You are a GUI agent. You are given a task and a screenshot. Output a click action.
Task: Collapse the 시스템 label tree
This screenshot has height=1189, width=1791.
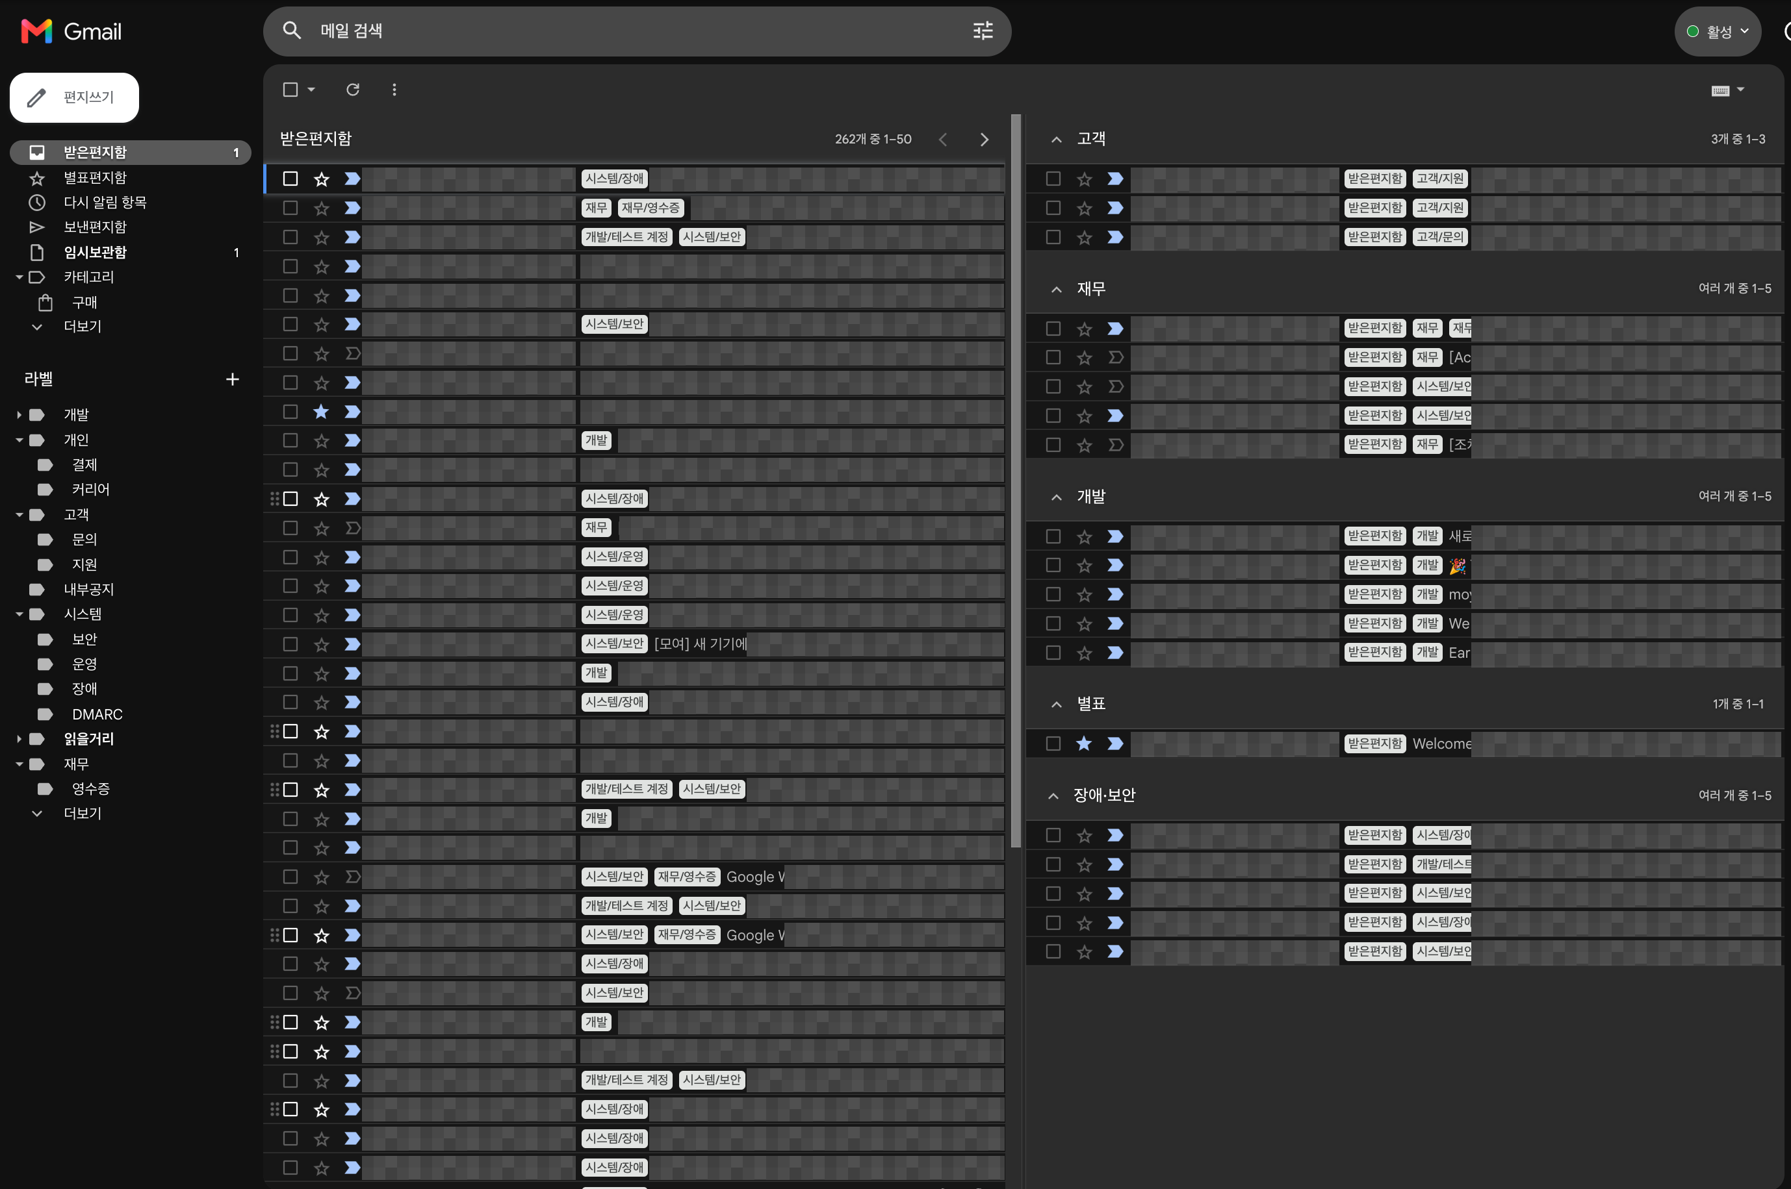pos(19,614)
